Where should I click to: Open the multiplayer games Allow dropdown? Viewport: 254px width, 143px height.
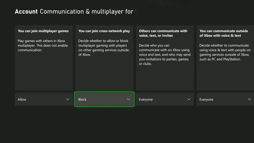point(44,99)
